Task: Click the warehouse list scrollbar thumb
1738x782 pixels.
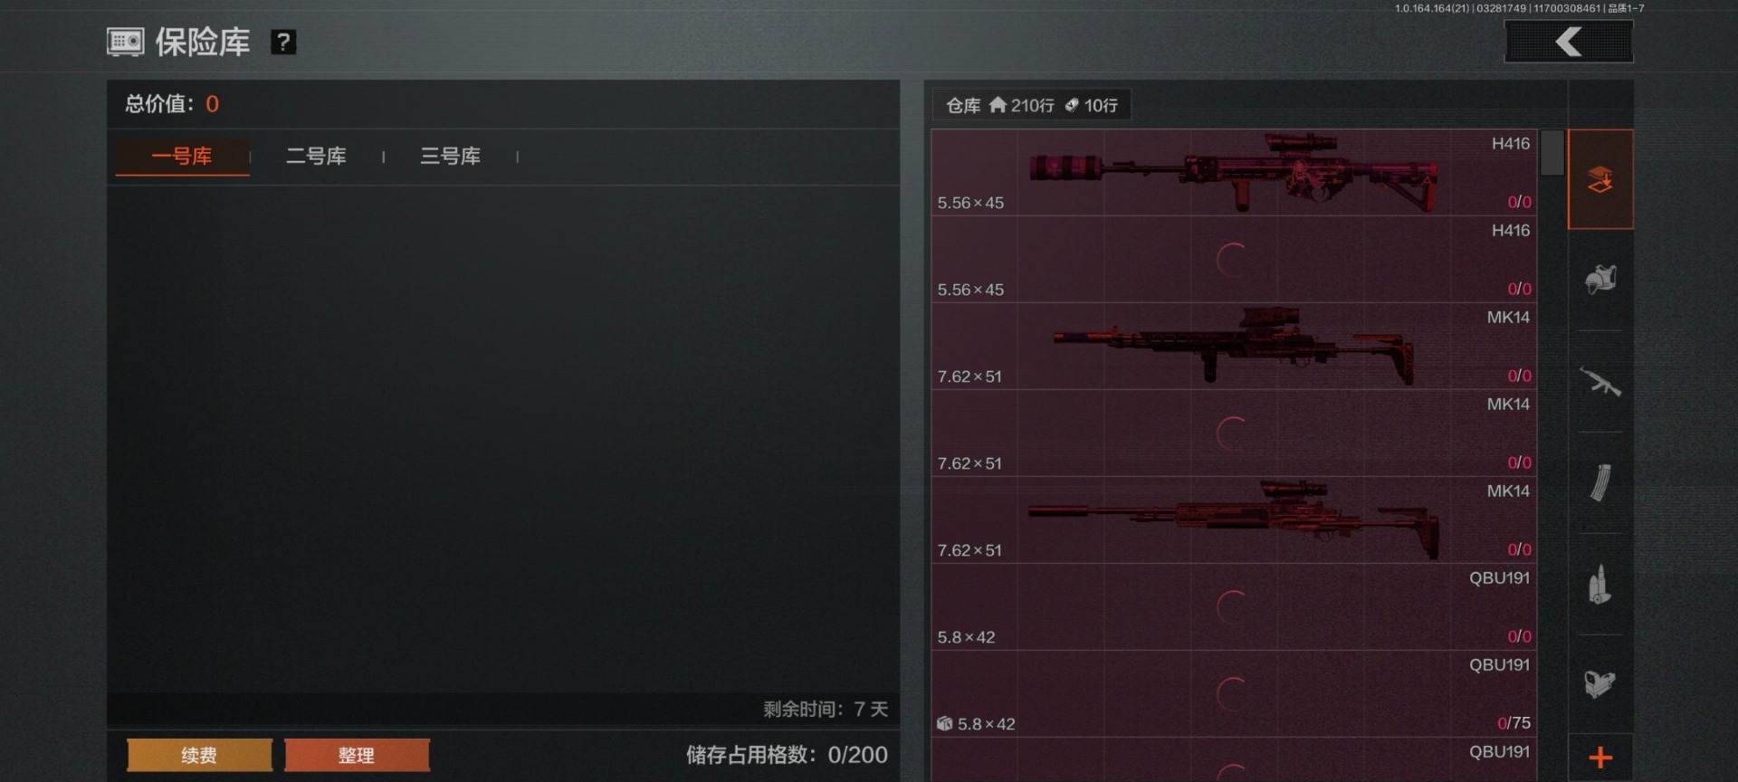Action: 1552,153
